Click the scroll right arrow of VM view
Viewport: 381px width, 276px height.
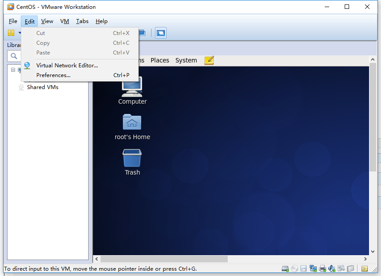[x=365, y=259]
